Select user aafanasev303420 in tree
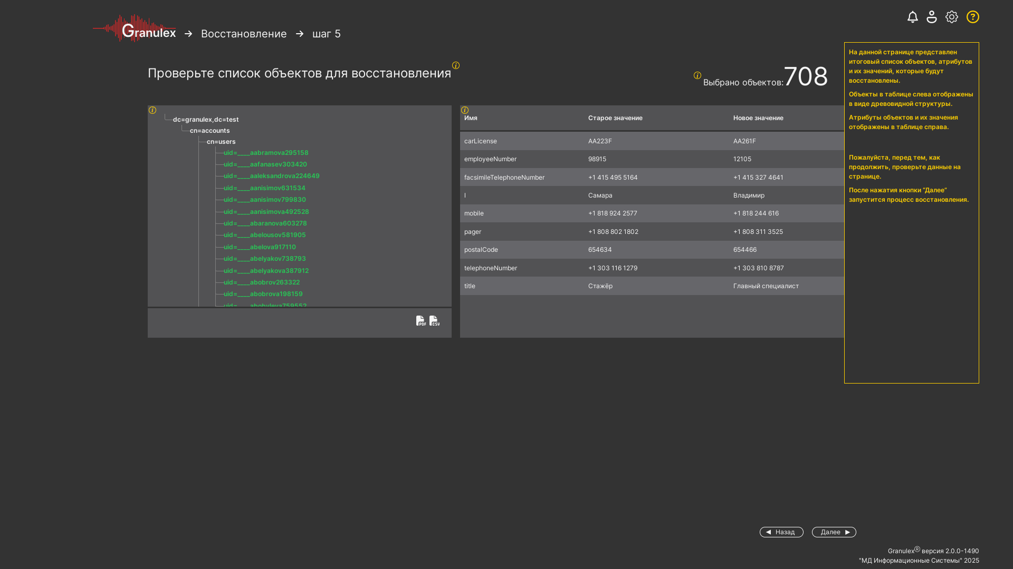 pos(265,164)
